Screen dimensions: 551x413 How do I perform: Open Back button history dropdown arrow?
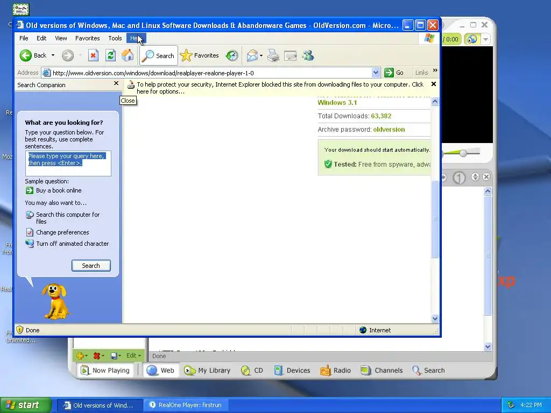tap(53, 55)
